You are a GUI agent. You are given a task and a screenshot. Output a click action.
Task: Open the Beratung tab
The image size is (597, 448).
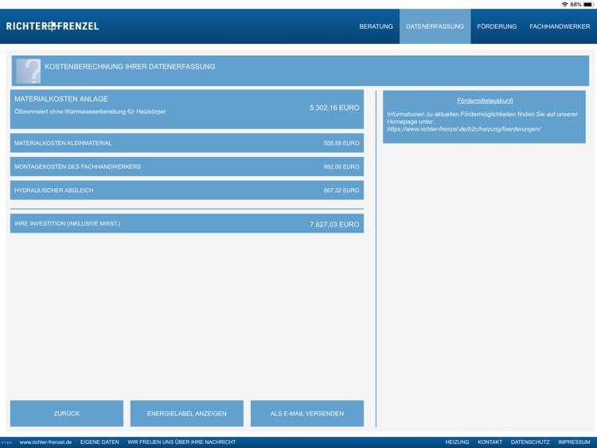coord(376,26)
